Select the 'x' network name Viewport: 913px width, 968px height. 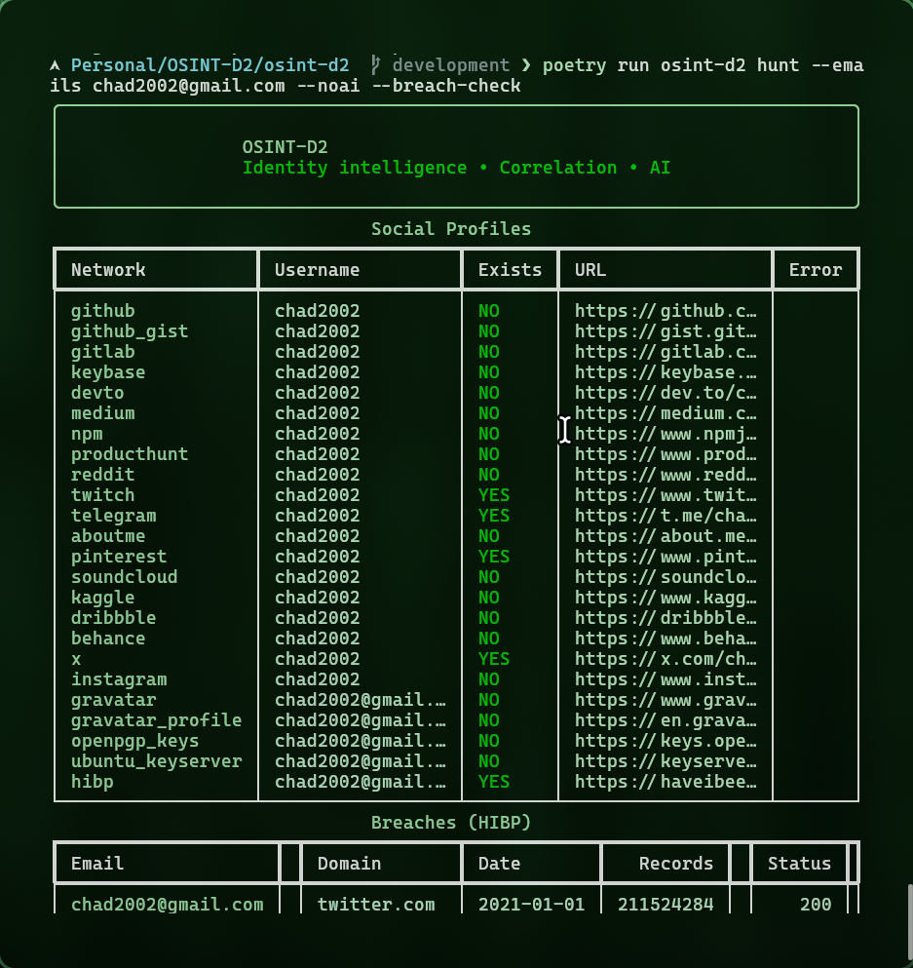[x=76, y=659]
